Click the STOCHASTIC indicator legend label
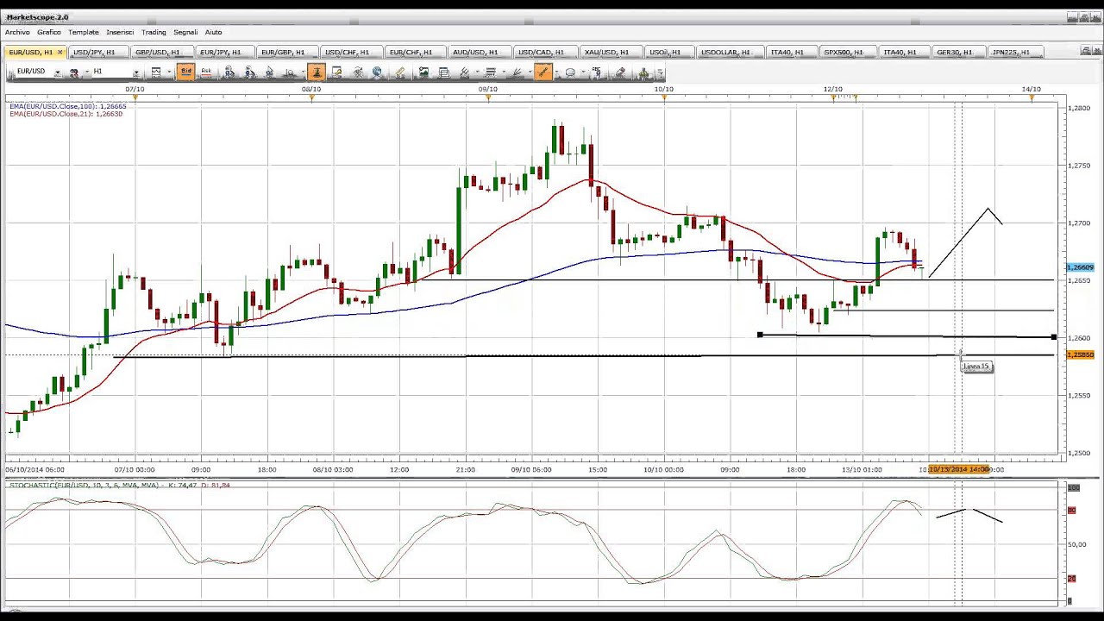Screen dimensions: 1104x621 click(x=120, y=486)
